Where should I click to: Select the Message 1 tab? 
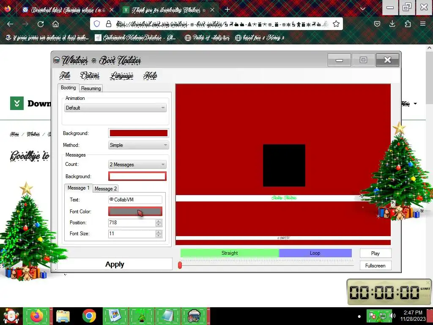pyautogui.click(x=78, y=188)
